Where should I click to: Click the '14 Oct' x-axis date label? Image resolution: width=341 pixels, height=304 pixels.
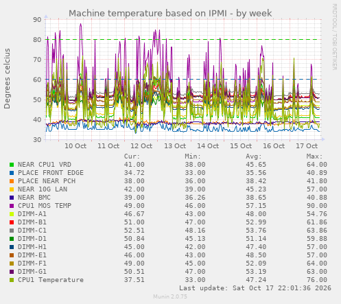point(208,146)
